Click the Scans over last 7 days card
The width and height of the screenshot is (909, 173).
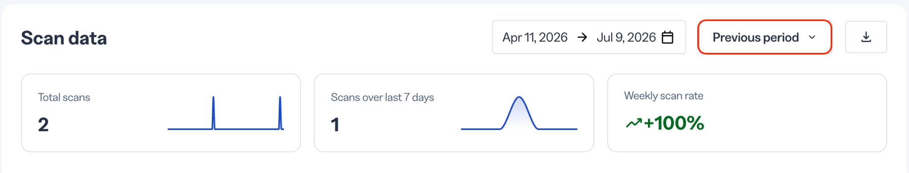(x=454, y=113)
